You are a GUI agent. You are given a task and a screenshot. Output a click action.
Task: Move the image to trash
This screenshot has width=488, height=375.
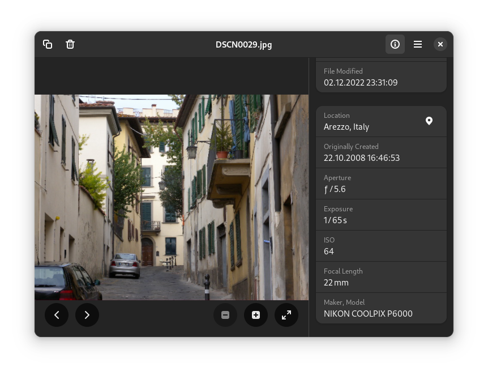[70, 44]
